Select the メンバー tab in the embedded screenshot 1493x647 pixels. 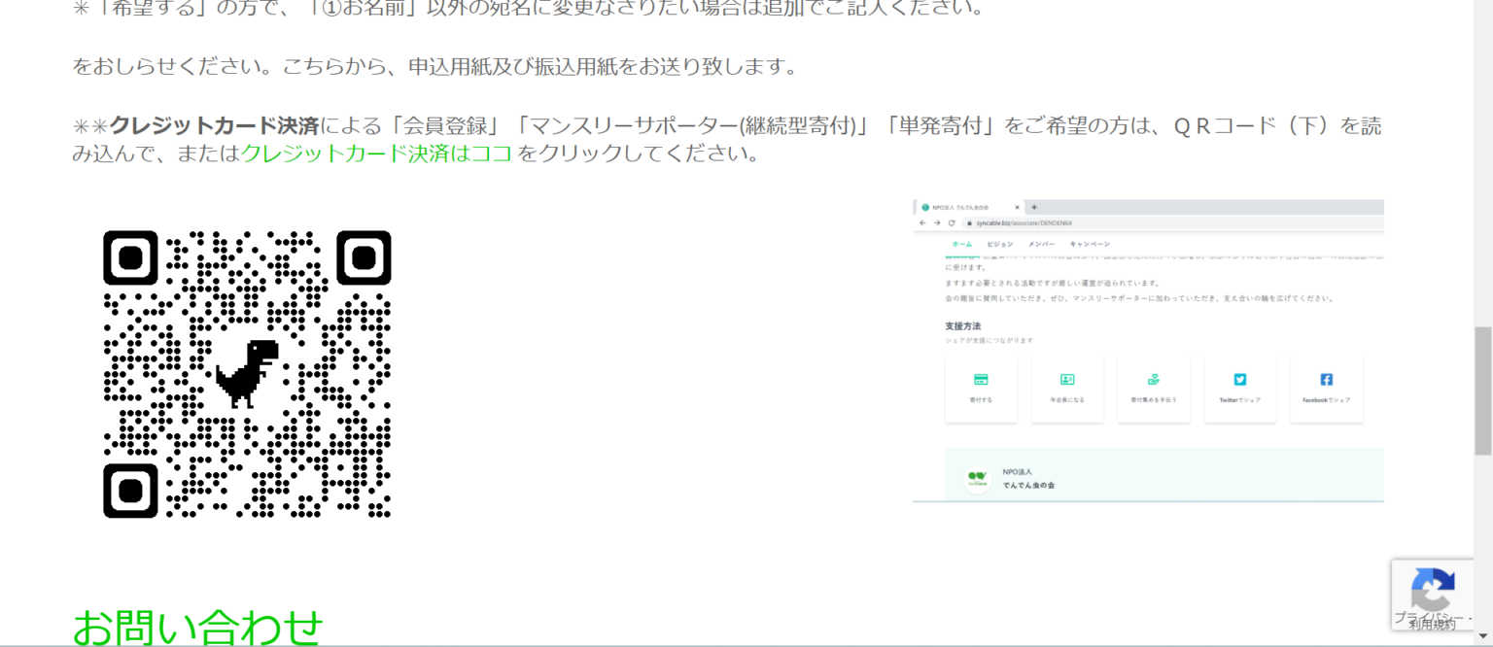click(x=1041, y=244)
